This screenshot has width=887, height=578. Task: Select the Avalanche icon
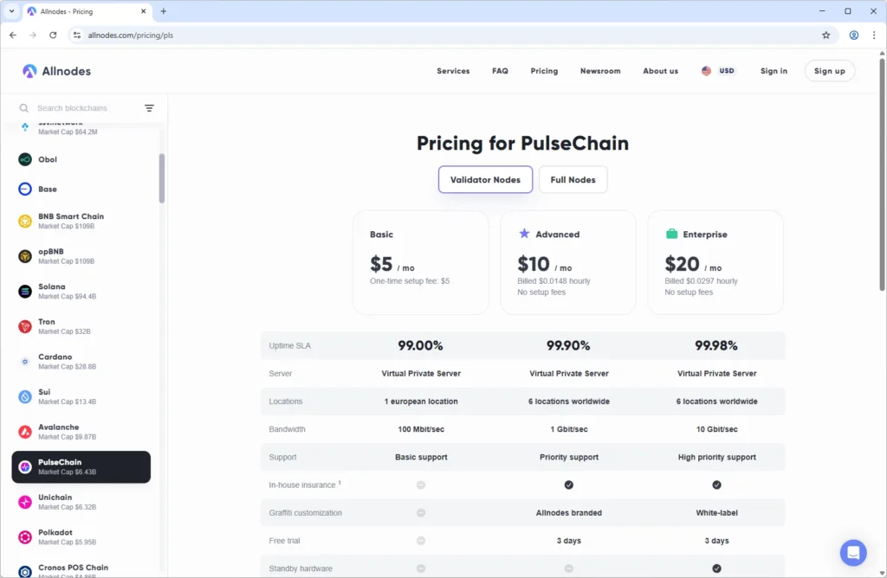(25, 432)
